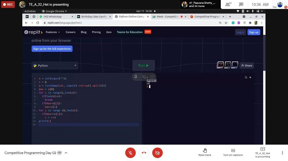Turn on camera with video button

click(157, 153)
